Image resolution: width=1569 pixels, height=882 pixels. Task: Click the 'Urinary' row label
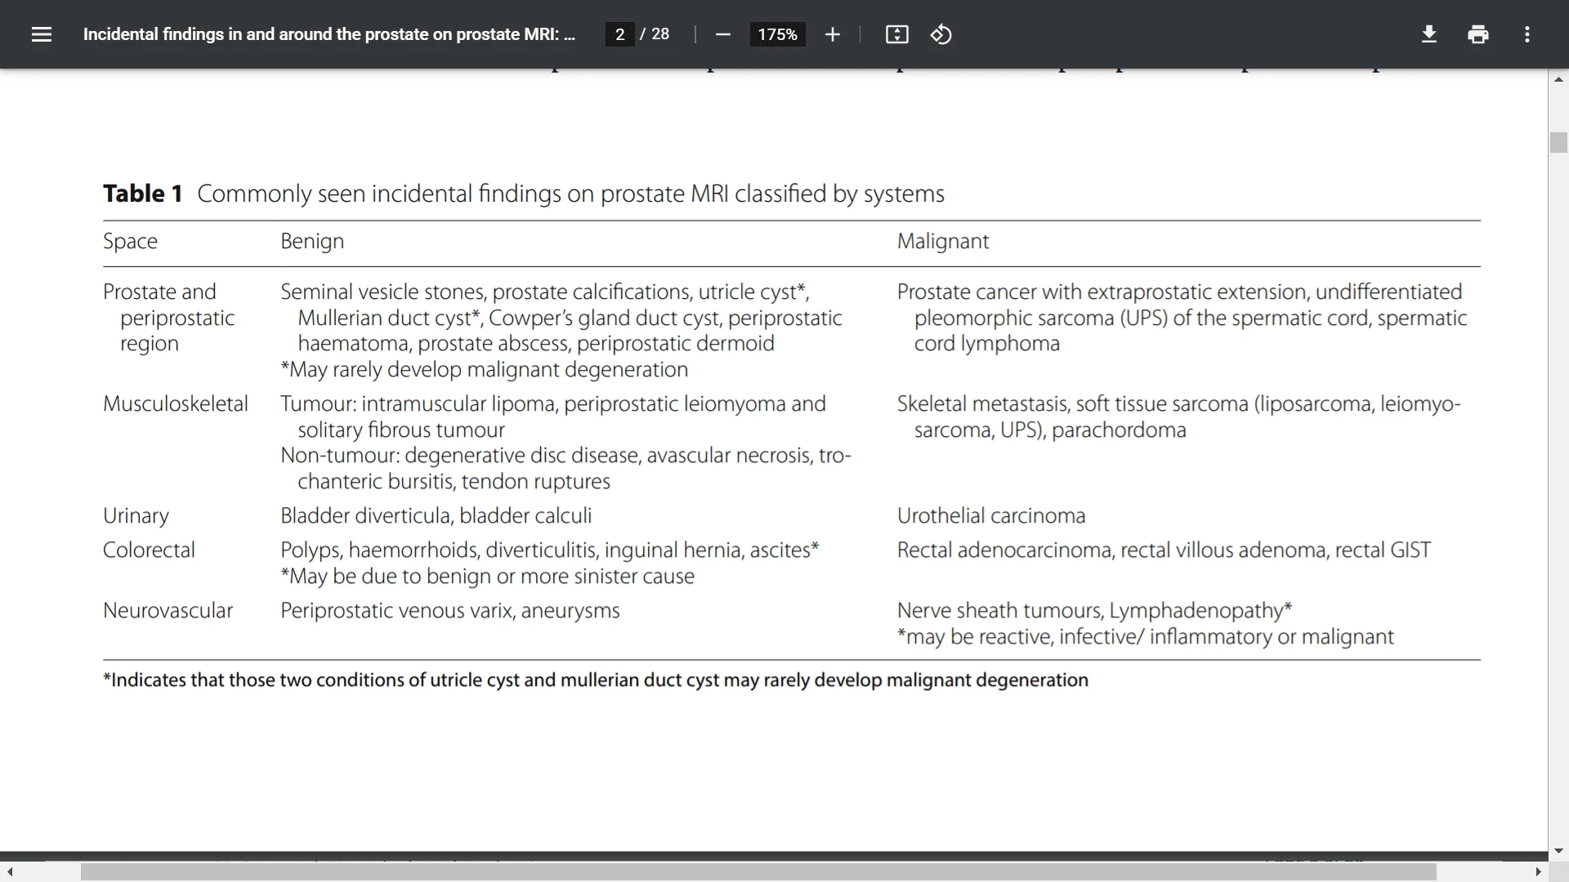pyautogui.click(x=136, y=515)
